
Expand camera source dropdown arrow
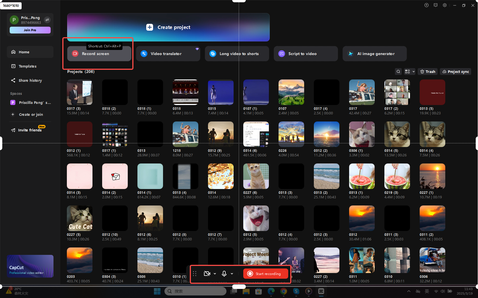(215, 274)
